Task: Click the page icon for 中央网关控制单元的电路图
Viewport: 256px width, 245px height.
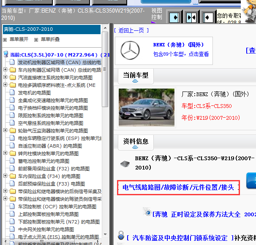Action: [x=12, y=229]
